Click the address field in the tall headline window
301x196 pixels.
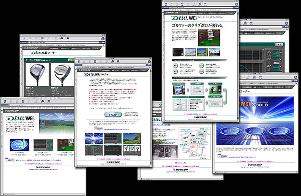click(201, 8)
